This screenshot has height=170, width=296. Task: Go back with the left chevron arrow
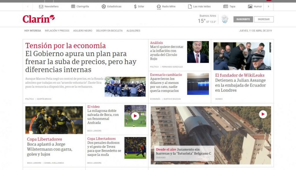28,6
